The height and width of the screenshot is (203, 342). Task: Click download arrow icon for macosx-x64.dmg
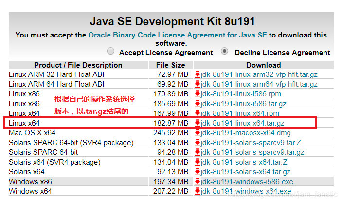click(x=198, y=133)
